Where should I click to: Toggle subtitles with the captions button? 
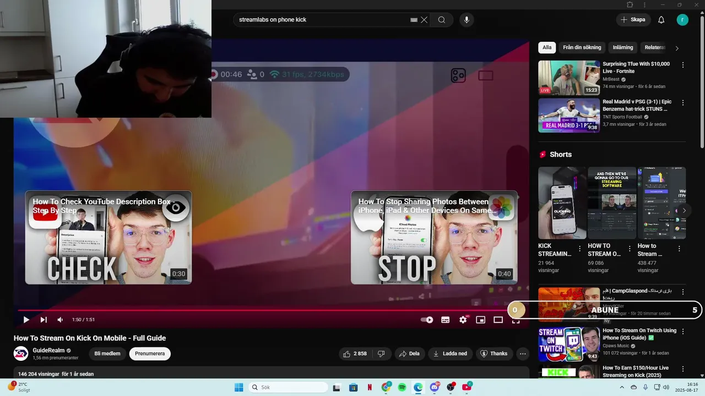tap(445, 320)
